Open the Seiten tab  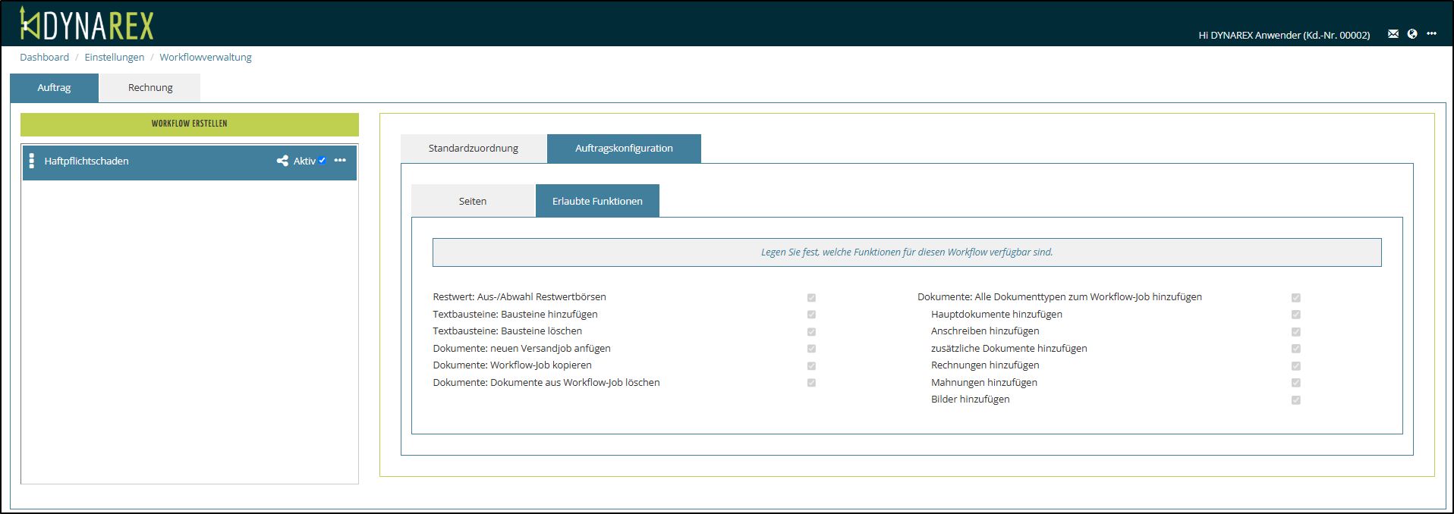tap(472, 202)
